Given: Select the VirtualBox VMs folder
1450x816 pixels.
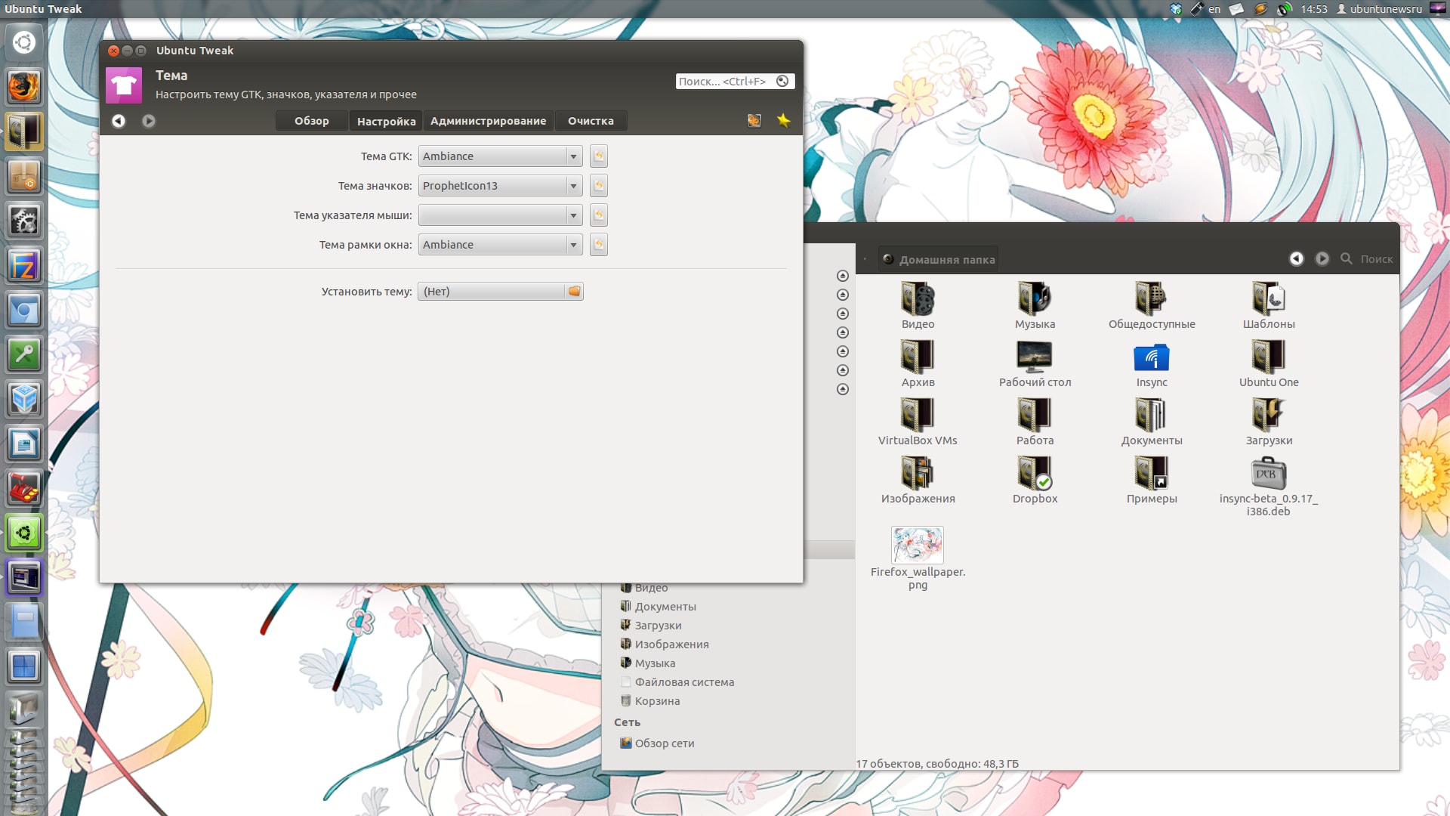Looking at the screenshot, I should pyautogui.click(x=918, y=421).
